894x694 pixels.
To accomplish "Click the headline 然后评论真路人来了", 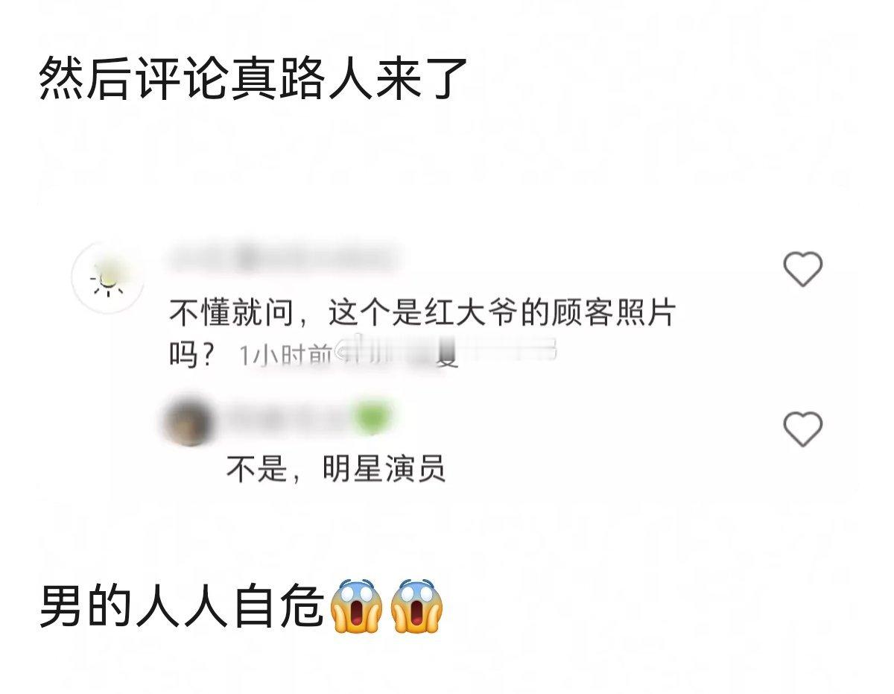I will click(253, 78).
